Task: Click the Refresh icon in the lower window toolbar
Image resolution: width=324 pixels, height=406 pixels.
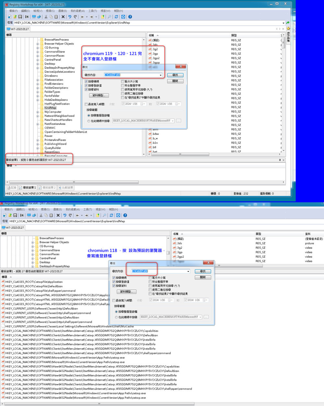Action: point(111,215)
